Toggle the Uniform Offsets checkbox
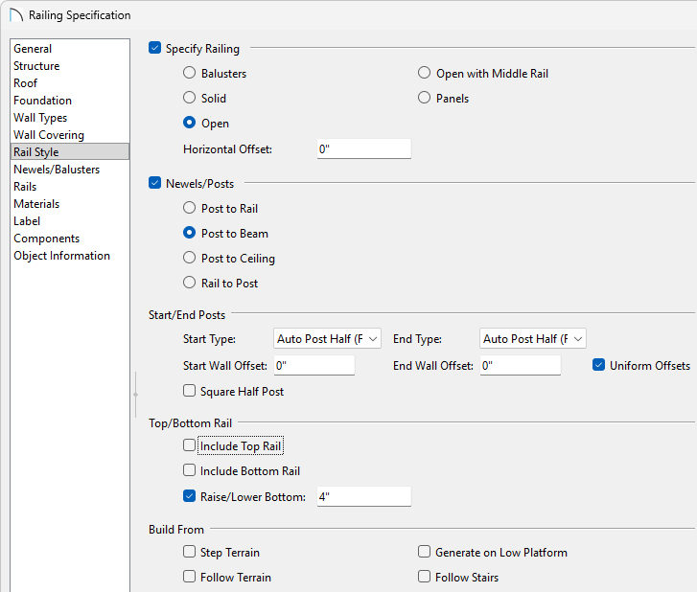This screenshot has width=697, height=592. pos(599,365)
